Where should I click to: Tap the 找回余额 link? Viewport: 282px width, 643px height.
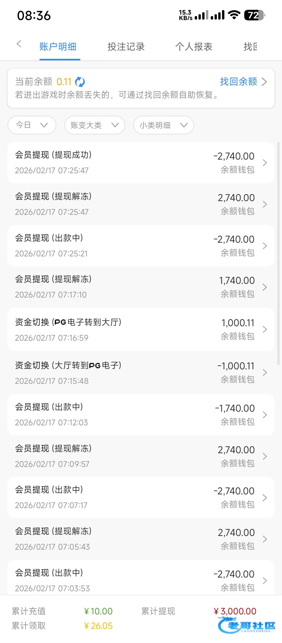point(238,82)
